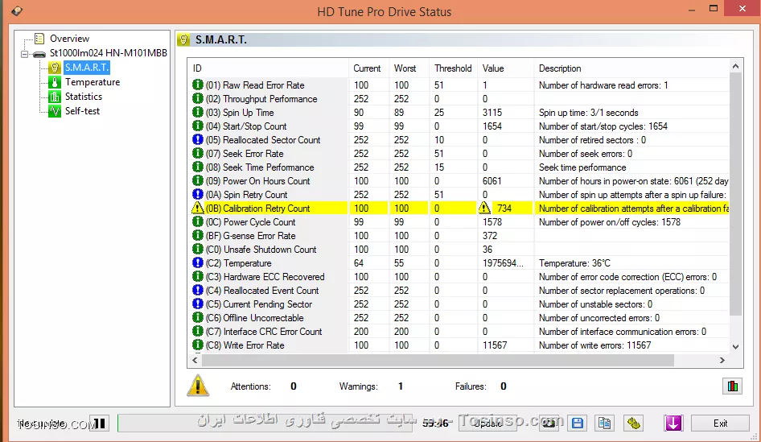Select the Start/Stop Count row
This screenshot has width=761, height=442.
click(459, 126)
